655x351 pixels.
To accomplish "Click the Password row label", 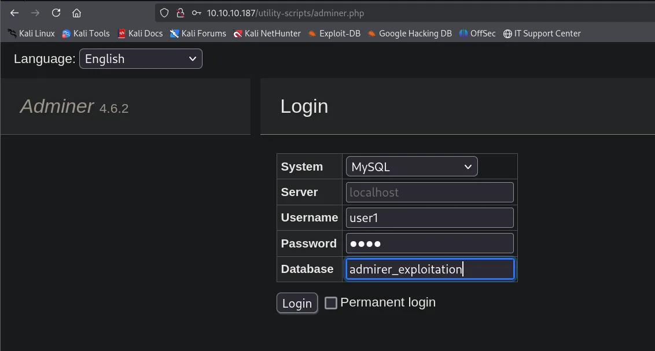I will point(309,243).
